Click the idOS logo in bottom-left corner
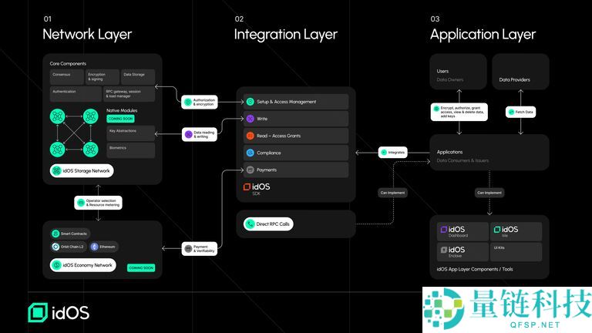Image resolution: width=592 pixels, height=333 pixels. tap(59, 312)
